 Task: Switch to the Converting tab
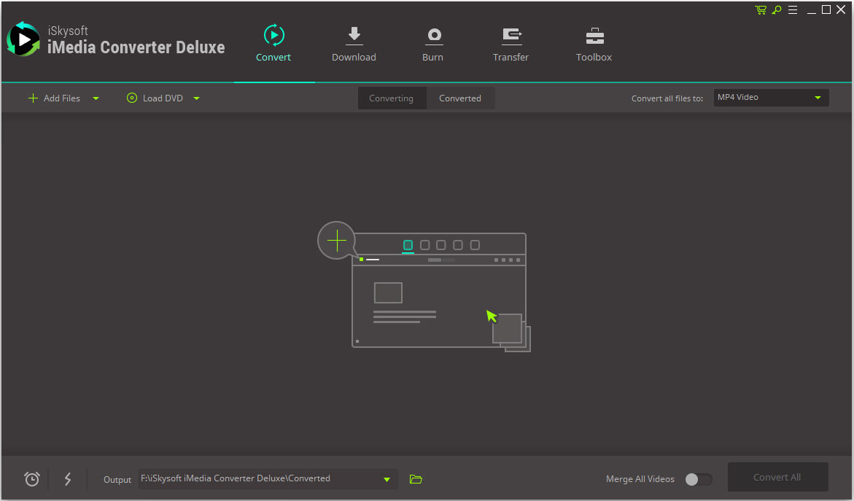pos(391,98)
